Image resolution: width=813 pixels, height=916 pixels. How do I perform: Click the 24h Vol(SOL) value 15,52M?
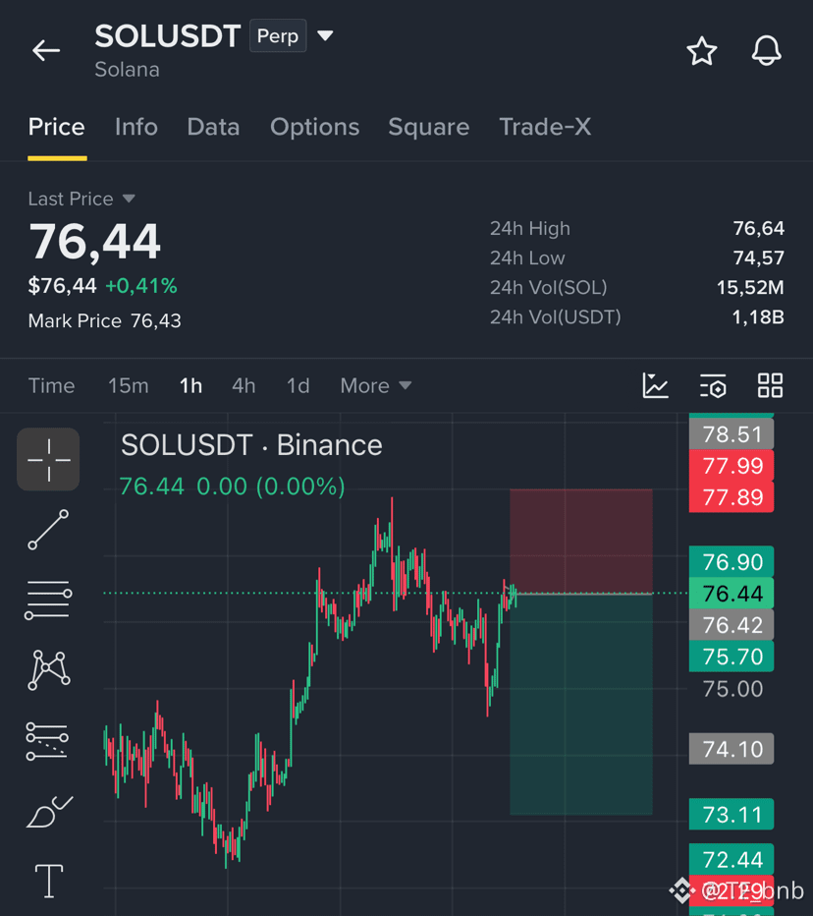point(750,287)
